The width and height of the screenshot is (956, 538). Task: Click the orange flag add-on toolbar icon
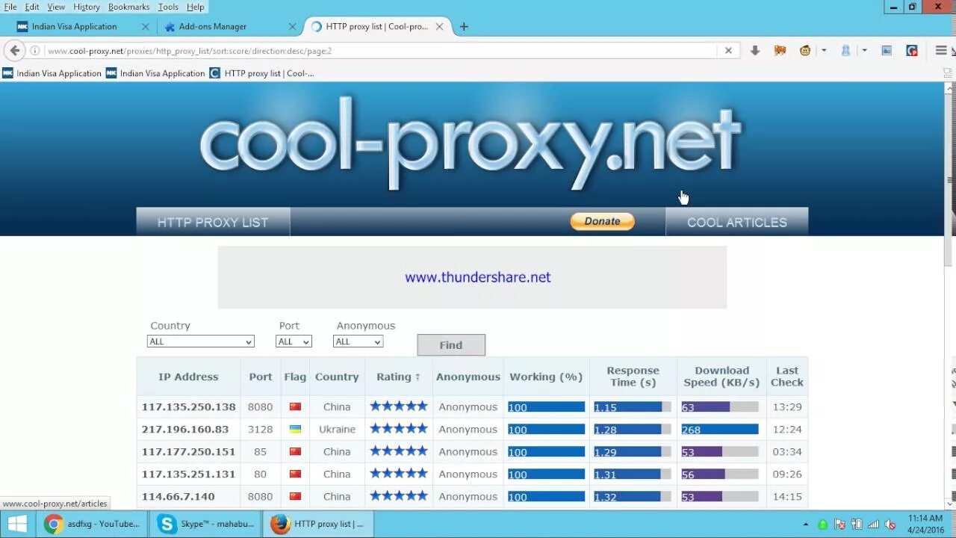(x=780, y=51)
